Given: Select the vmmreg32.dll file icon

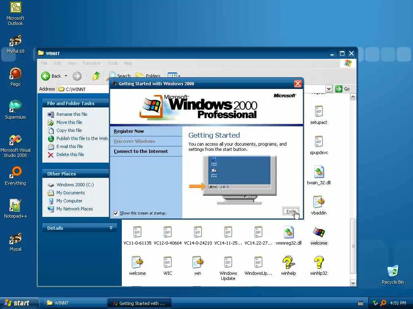Looking at the screenshot, I should pyautogui.click(x=288, y=236).
